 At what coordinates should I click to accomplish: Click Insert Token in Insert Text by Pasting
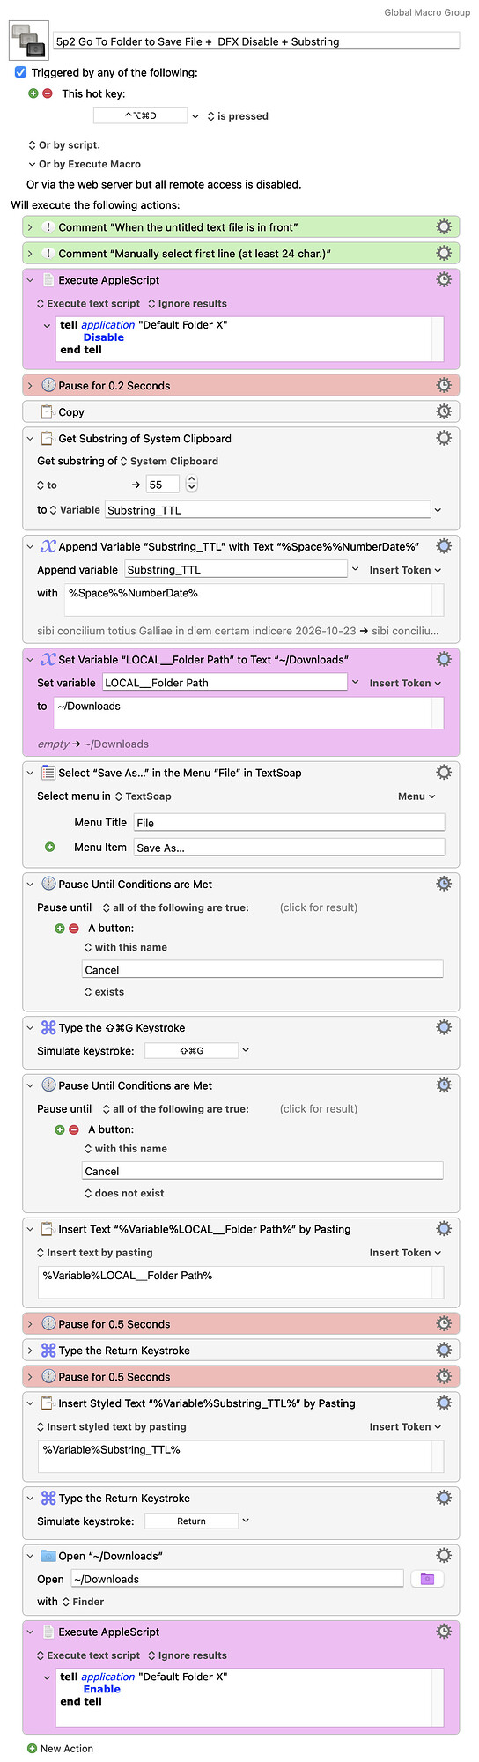(405, 1253)
